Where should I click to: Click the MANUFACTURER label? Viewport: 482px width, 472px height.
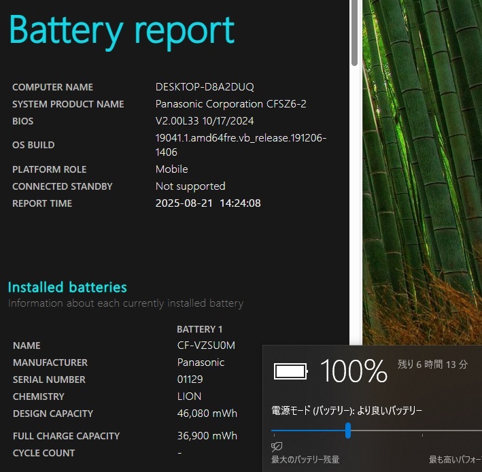tap(50, 363)
